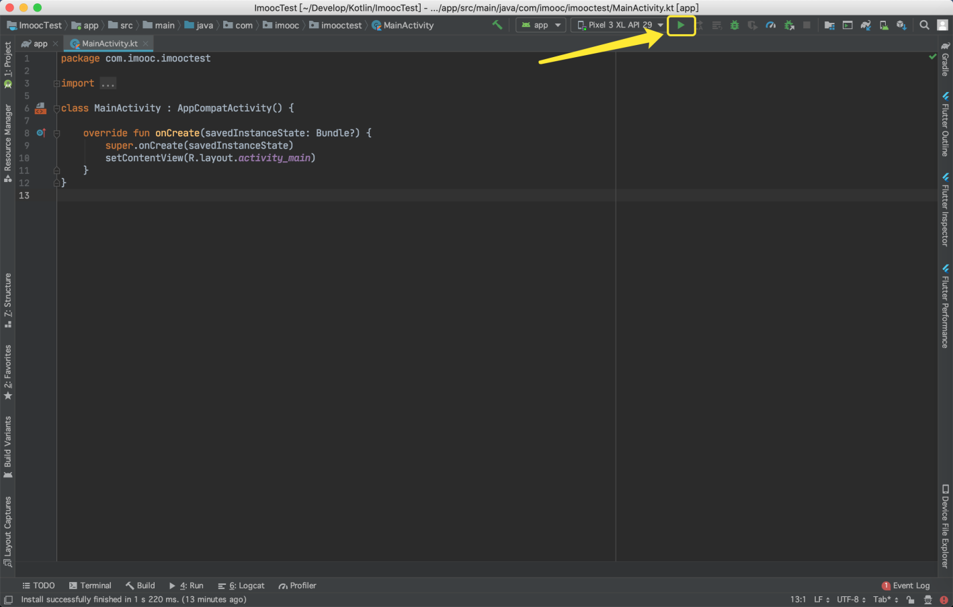953x607 pixels.
Task: Click the Stop square button in toolbar
Action: pos(806,25)
